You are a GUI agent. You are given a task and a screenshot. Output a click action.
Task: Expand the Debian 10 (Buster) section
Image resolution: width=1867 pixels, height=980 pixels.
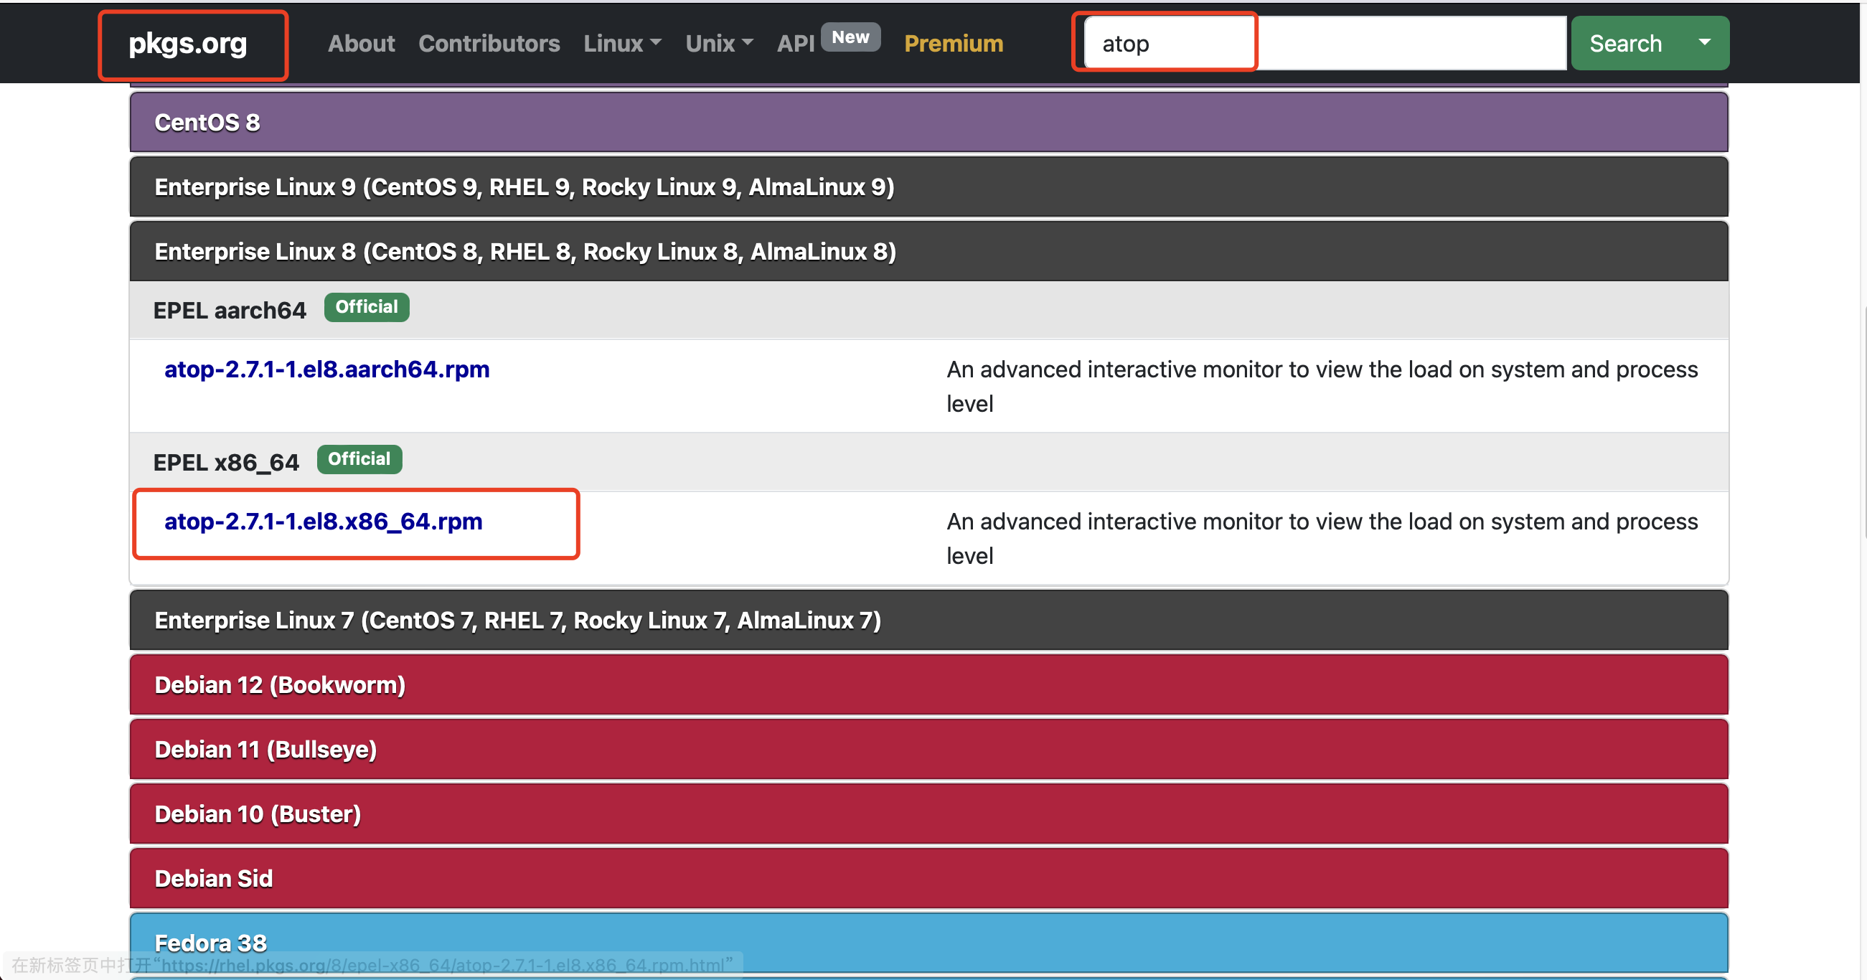click(x=928, y=814)
